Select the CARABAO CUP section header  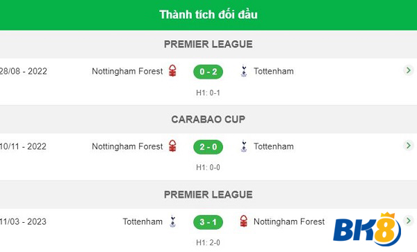point(208,119)
